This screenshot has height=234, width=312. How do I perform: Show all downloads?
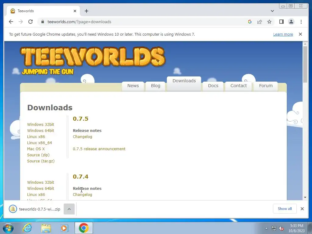285,209
